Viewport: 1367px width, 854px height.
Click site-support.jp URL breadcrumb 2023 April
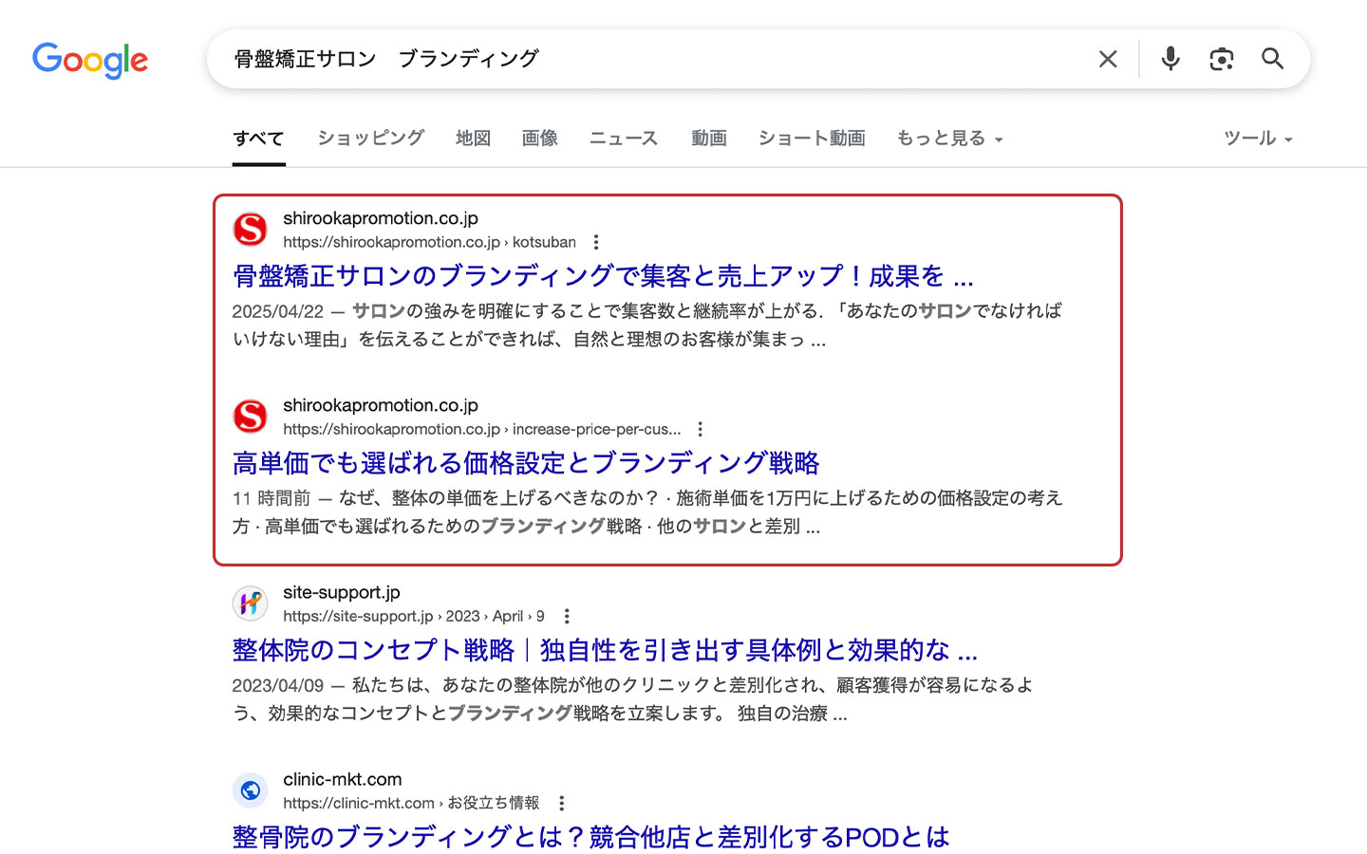click(414, 616)
